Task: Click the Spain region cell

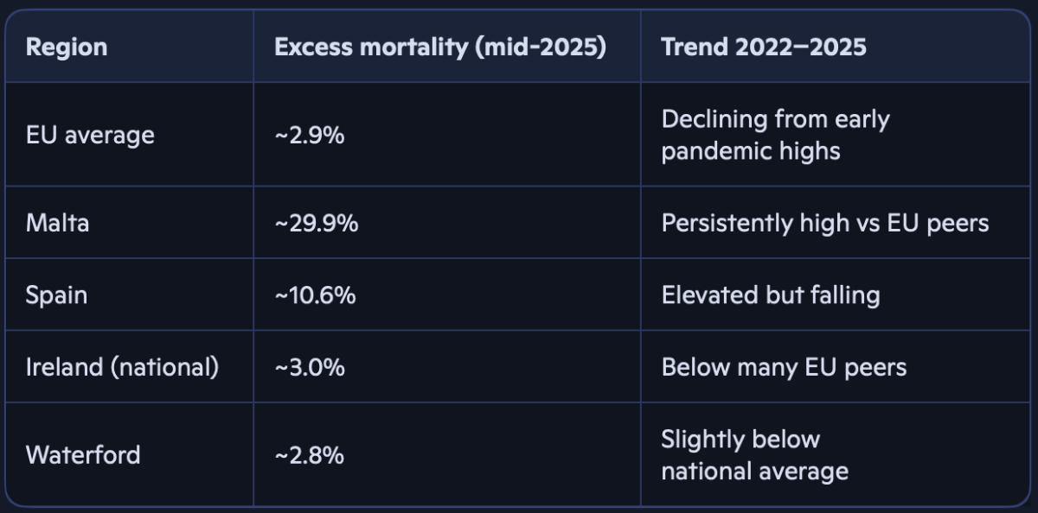Action: click(x=56, y=295)
